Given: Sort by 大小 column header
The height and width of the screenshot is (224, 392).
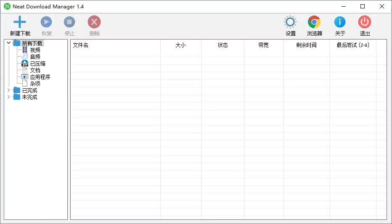Looking at the screenshot, I should pos(181,45).
